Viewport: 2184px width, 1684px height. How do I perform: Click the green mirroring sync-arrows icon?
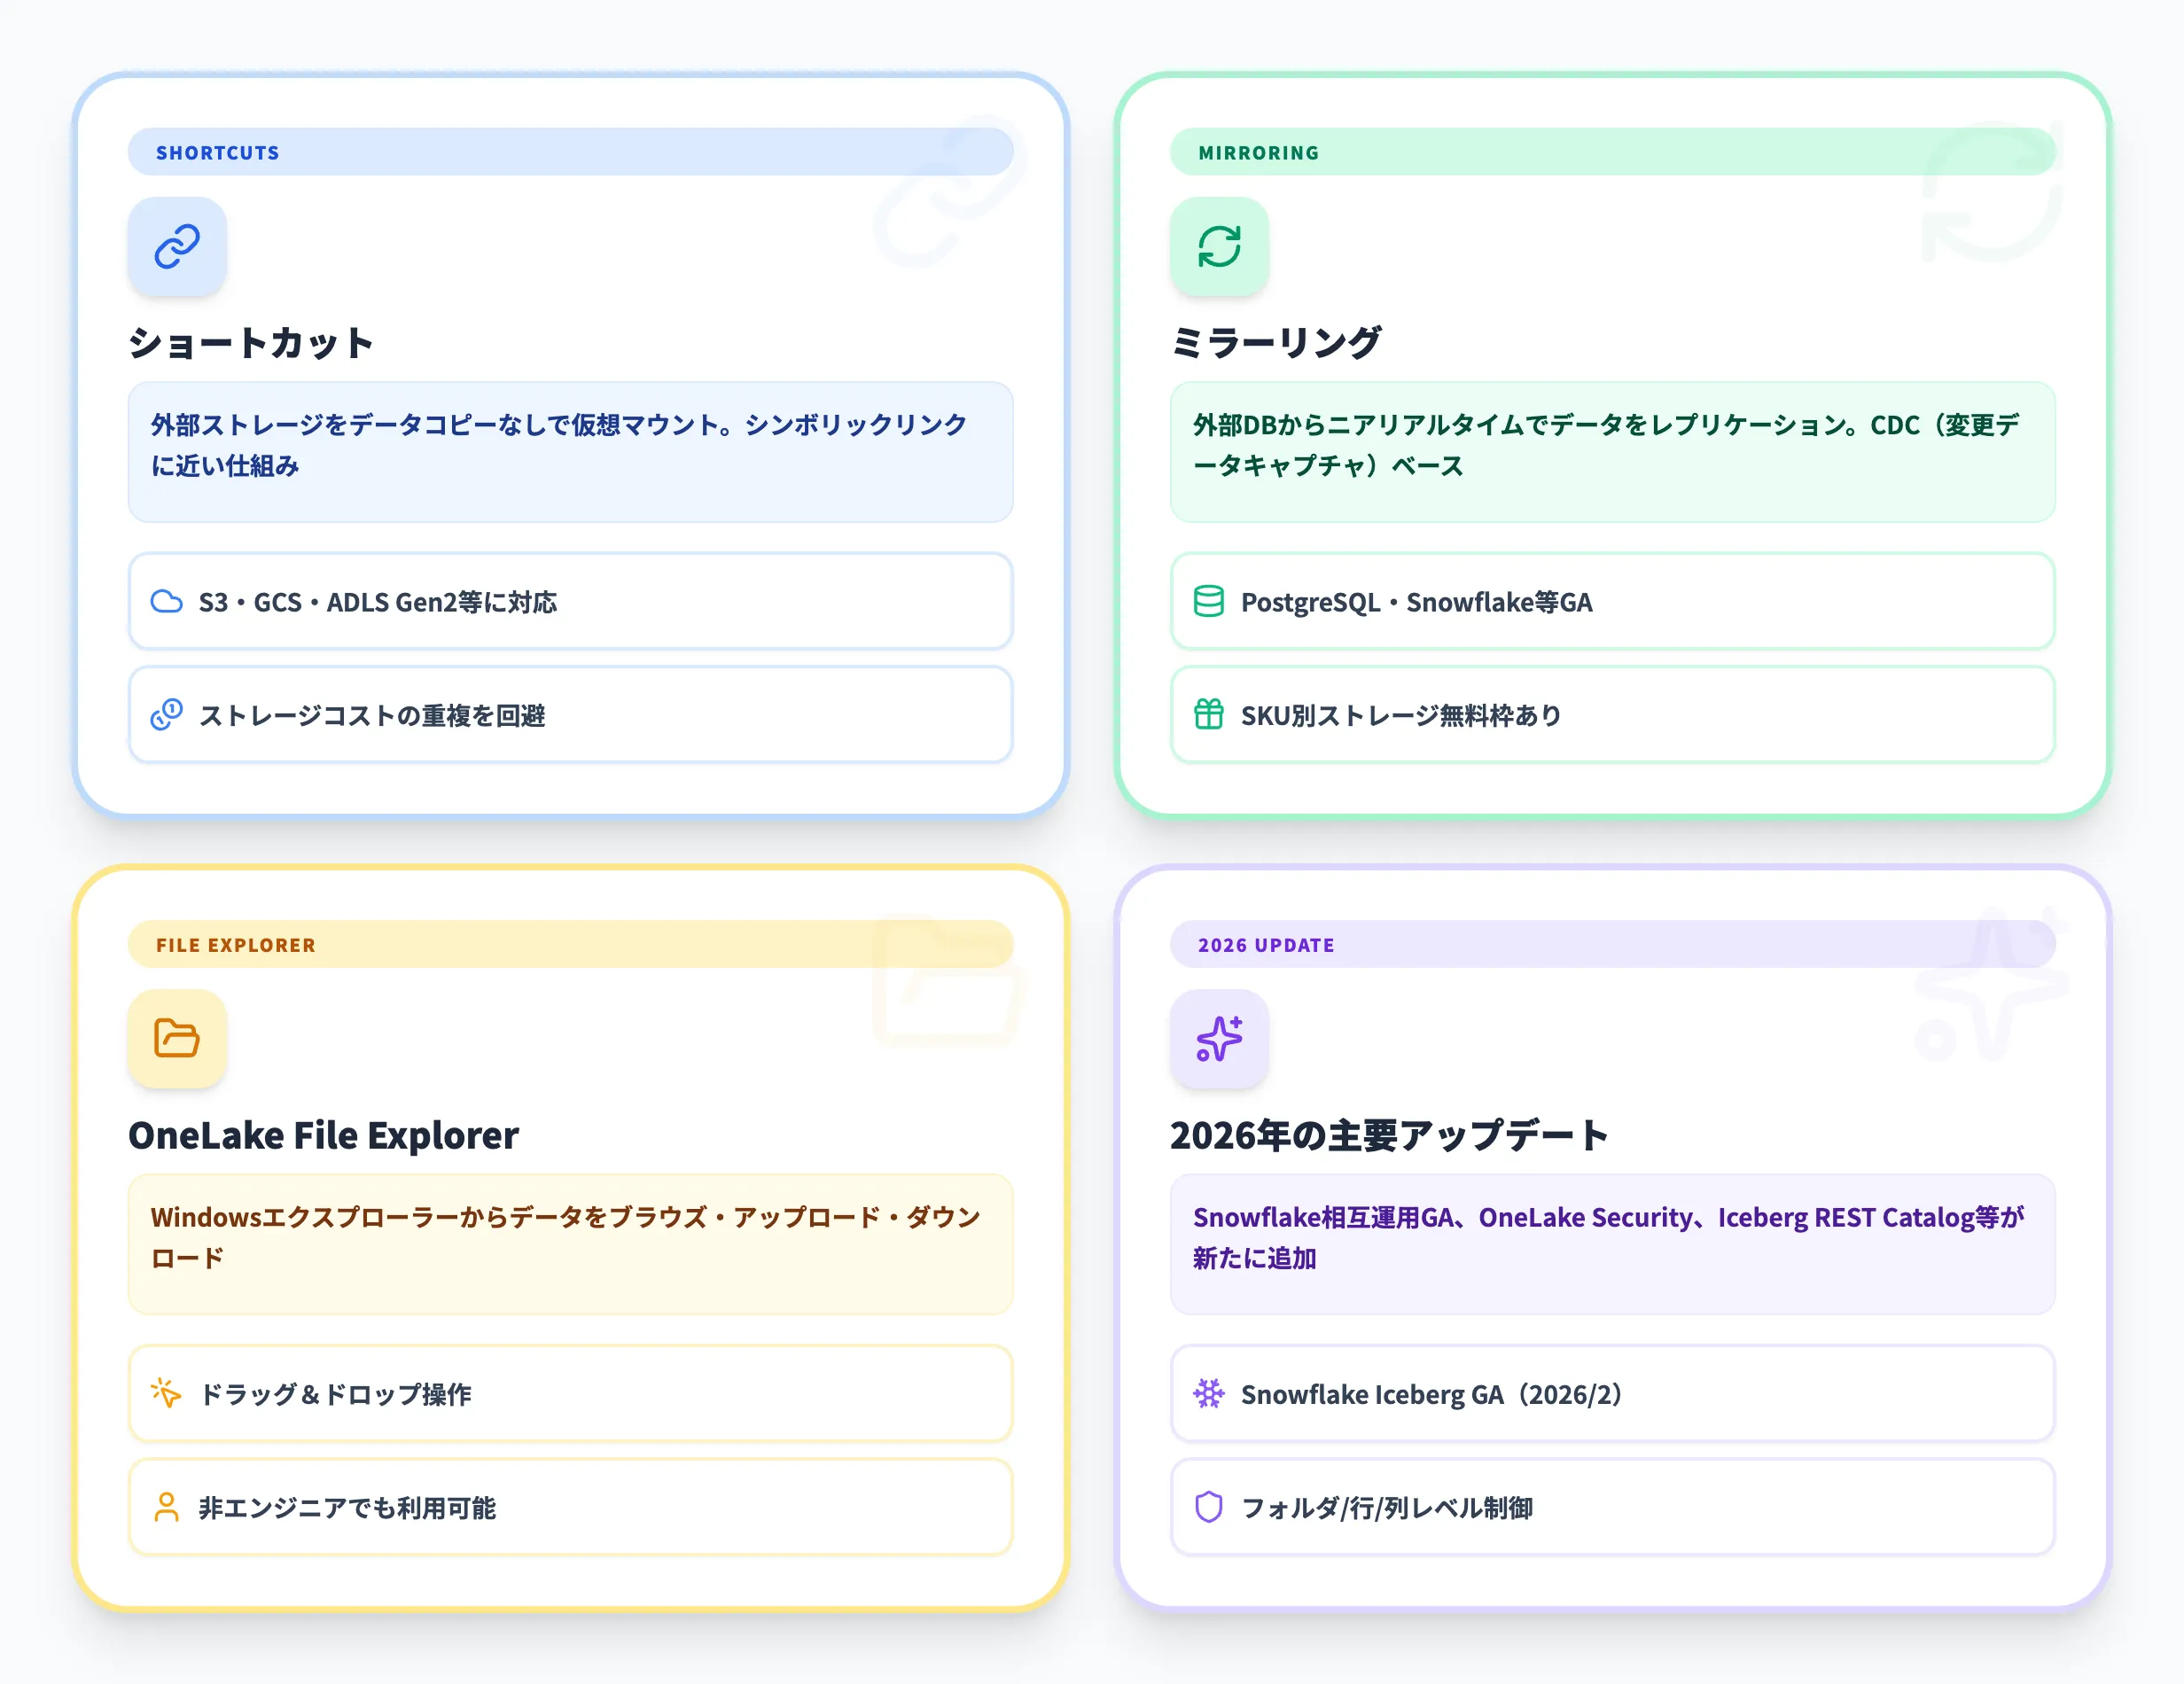[1219, 246]
